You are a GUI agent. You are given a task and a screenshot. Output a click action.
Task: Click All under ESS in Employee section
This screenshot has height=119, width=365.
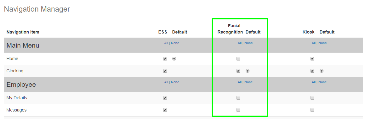[166, 82]
